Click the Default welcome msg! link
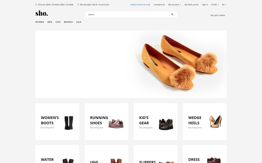 (140, 5)
